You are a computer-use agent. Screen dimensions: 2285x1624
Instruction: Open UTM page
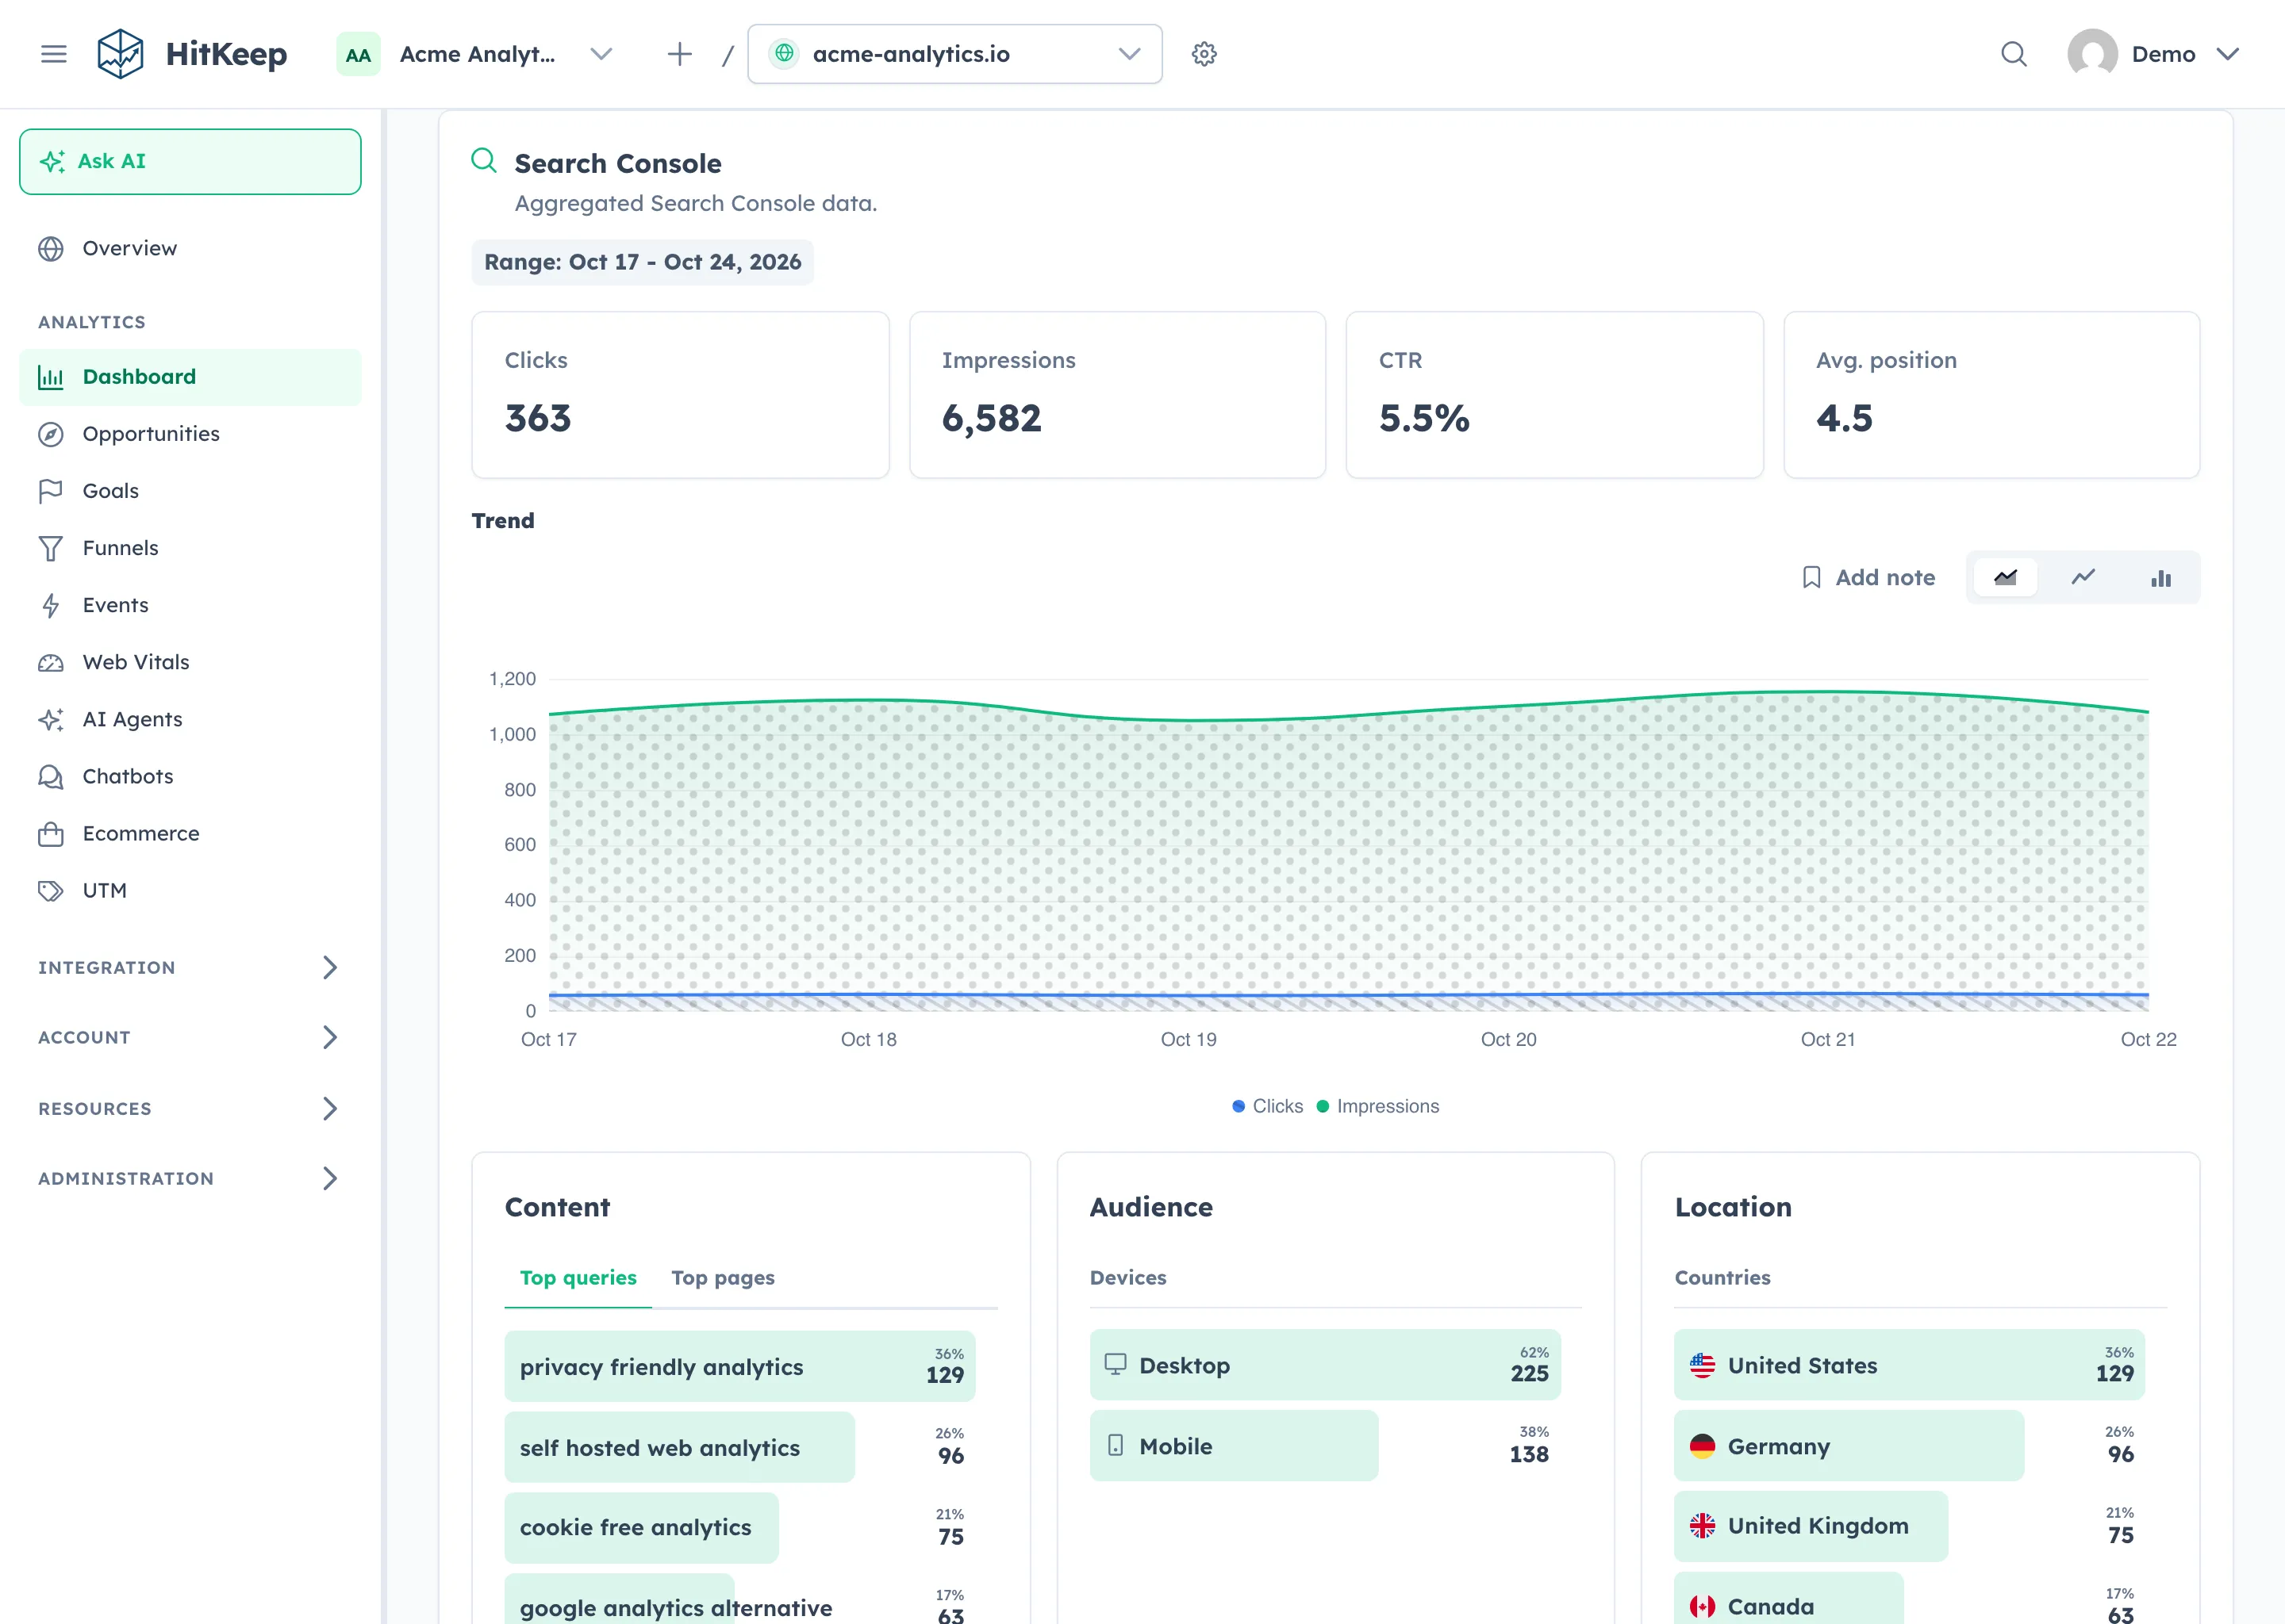point(190,890)
